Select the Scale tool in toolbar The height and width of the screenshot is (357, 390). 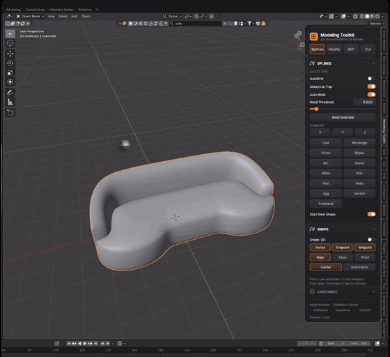click(10, 73)
